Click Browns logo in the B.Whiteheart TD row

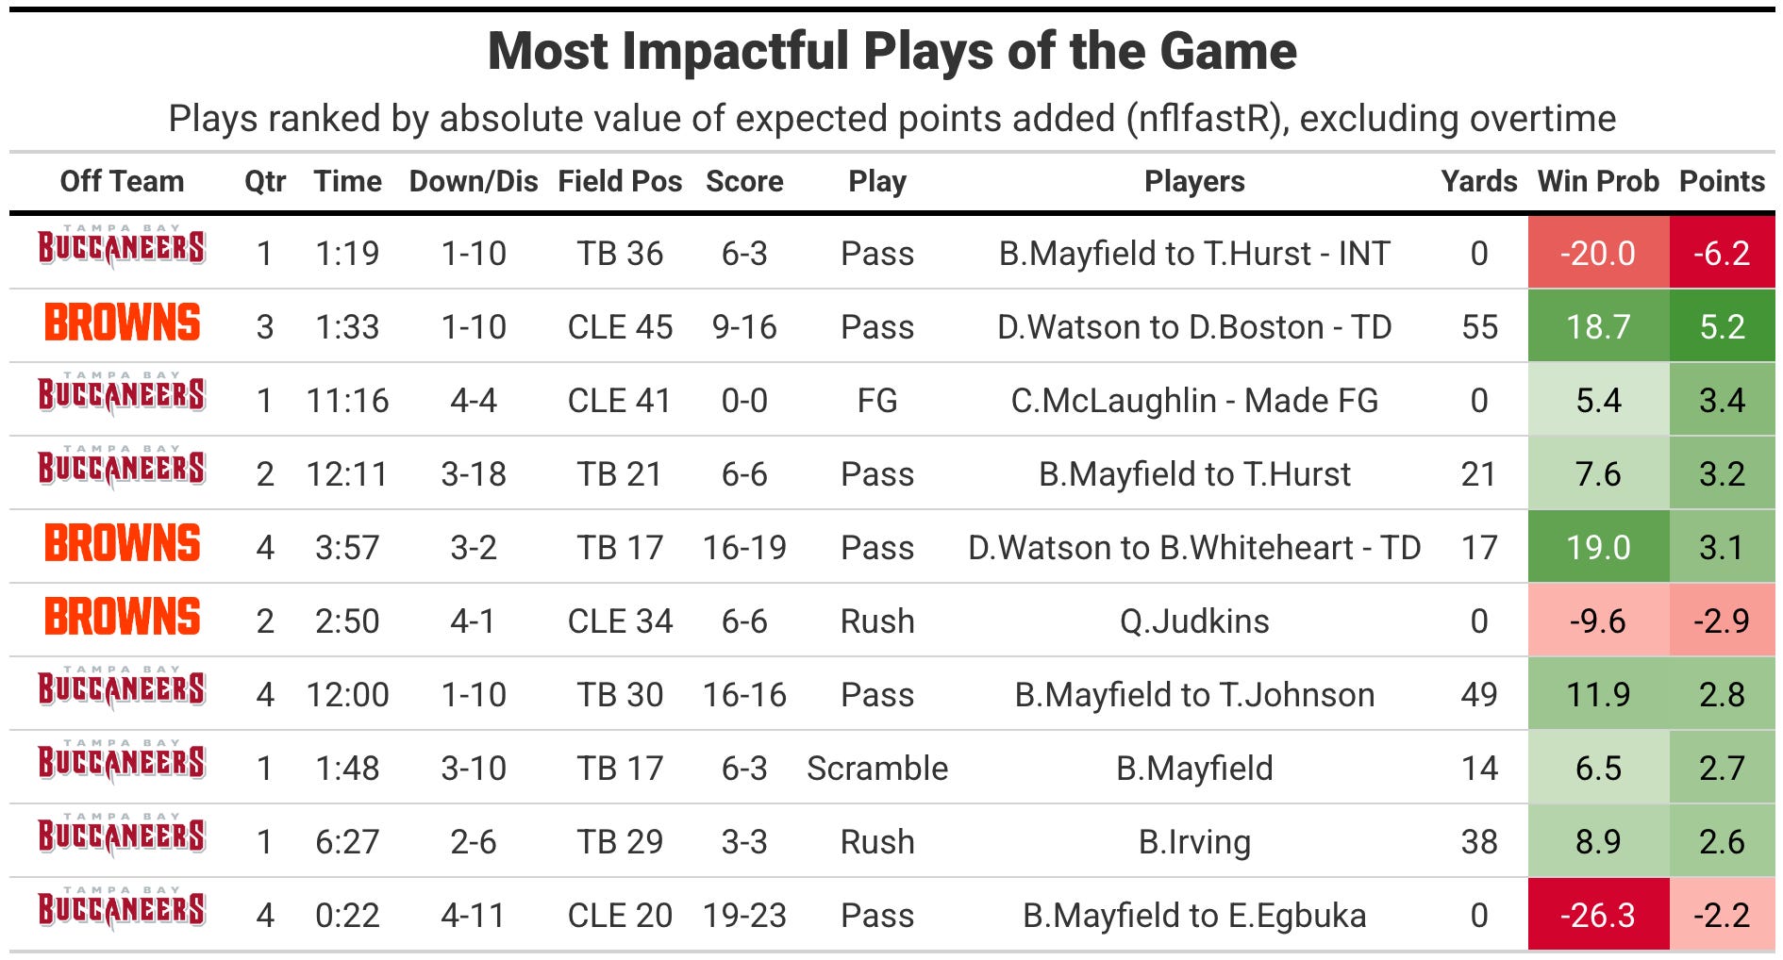pos(122,543)
